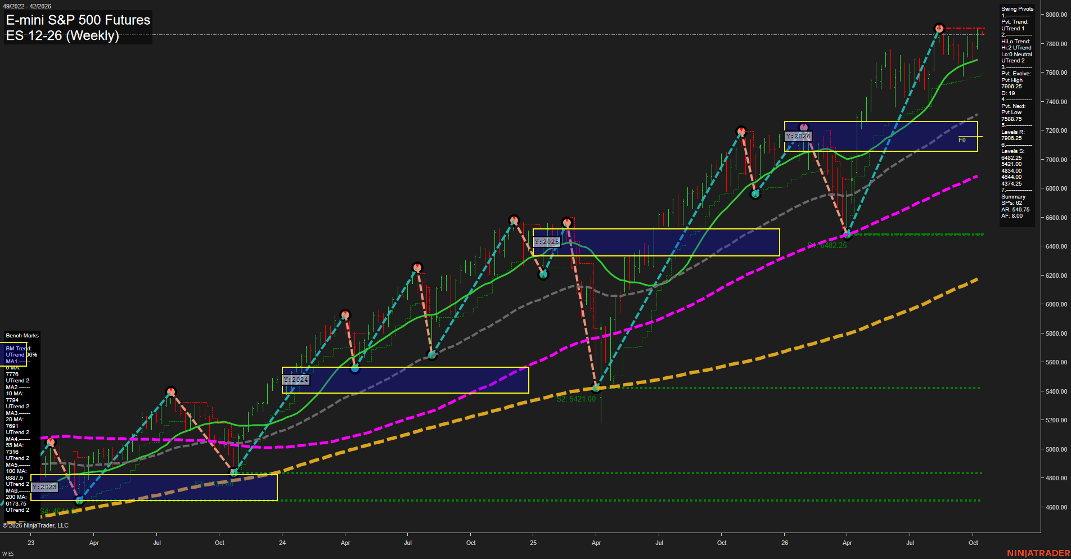Select the swing high pivot marker at the chart's top

pyautogui.click(x=939, y=28)
